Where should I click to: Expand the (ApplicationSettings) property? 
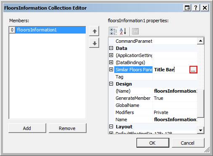[x=111, y=55]
